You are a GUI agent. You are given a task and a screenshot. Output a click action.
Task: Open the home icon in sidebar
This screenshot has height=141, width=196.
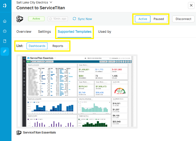click(x=5, y=21)
